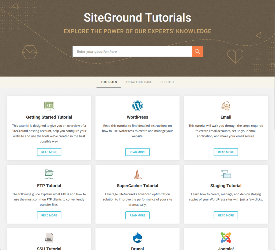Click the Email card description paragraph

pyautogui.click(x=226, y=131)
